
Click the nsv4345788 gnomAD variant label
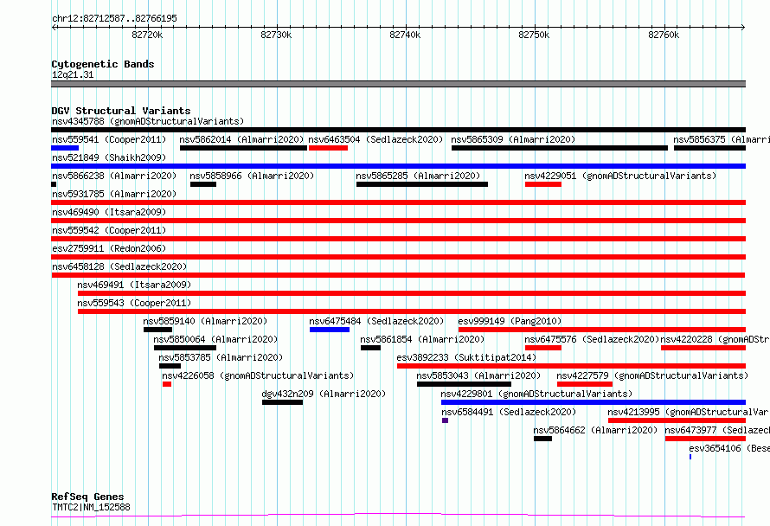click(x=148, y=121)
